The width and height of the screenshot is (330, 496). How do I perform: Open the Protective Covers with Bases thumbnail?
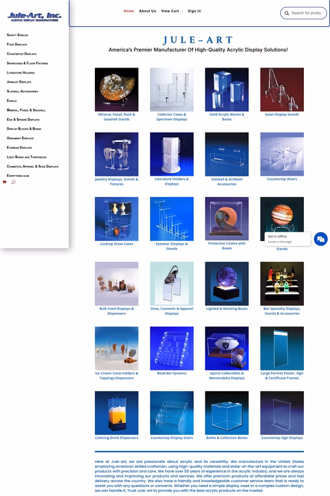coord(227,218)
